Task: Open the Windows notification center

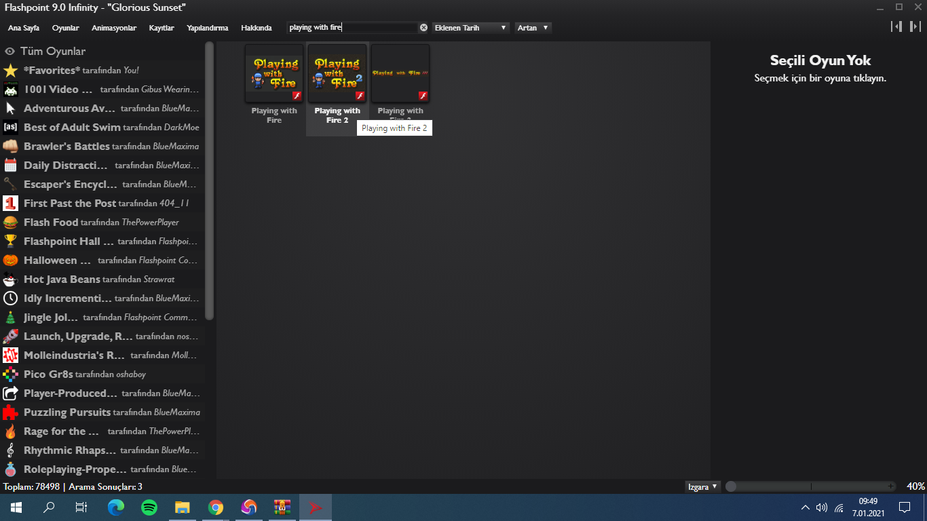Action: coord(904,507)
